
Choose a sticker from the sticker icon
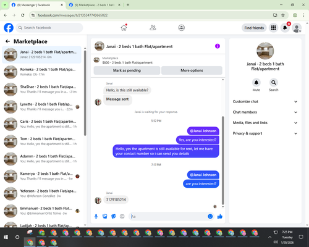pyautogui.click(x=113, y=216)
